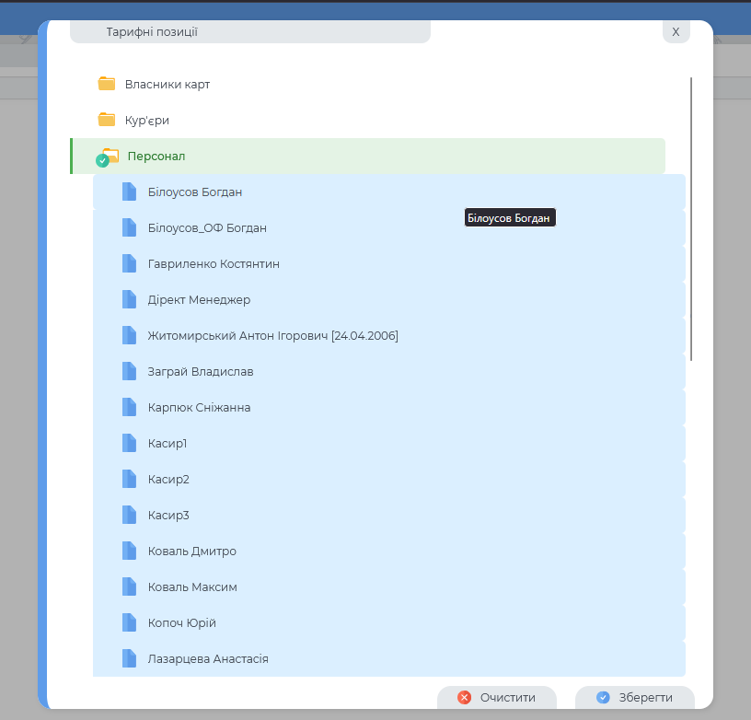
Task: Click the vertical scrollbar of the list
Action: point(691,219)
